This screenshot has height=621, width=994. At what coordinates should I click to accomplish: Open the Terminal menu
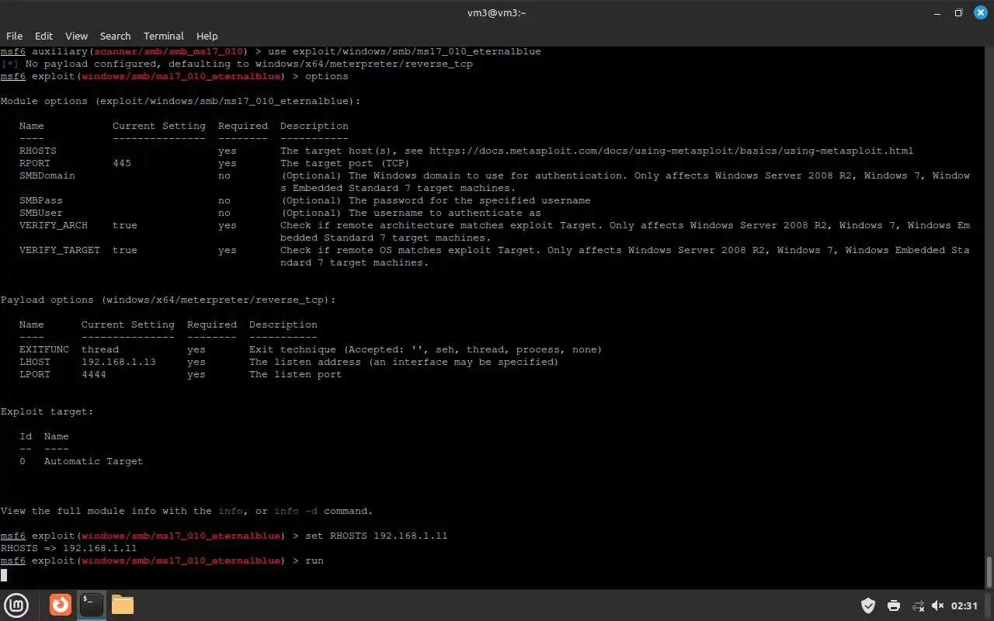pyautogui.click(x=164, y=36)
